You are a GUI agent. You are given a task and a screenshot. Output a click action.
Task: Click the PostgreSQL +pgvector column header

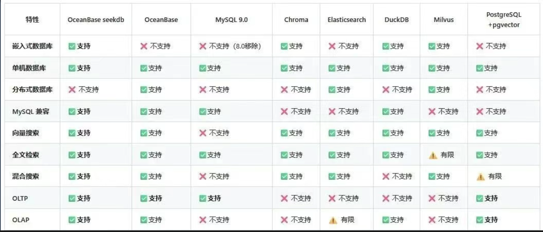tap(503, 19)
